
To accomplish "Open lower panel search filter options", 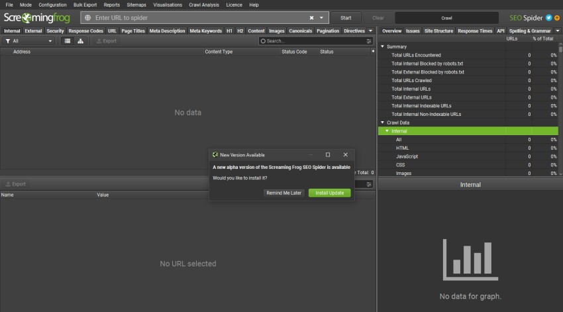I will coord(369,184).
